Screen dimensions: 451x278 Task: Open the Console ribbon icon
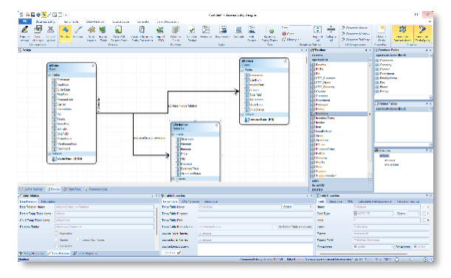coord(238,29)
